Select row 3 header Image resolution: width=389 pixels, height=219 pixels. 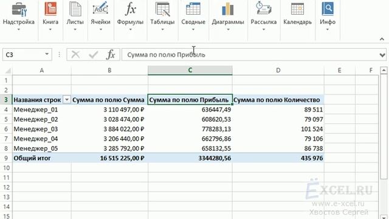pos(6,100)
